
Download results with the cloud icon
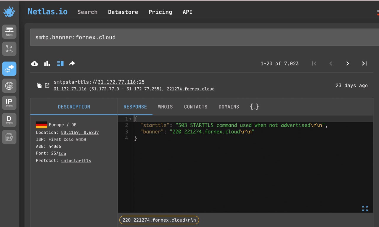click(35, 63)
